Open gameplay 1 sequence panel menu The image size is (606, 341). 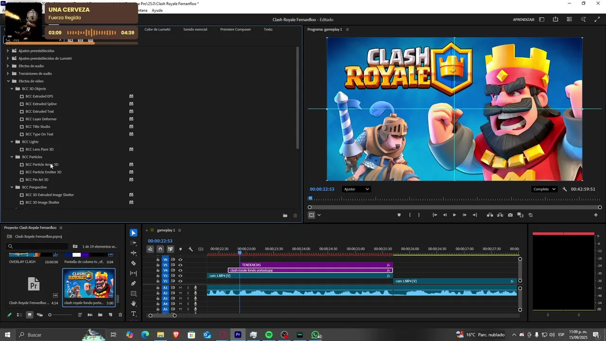179,230
